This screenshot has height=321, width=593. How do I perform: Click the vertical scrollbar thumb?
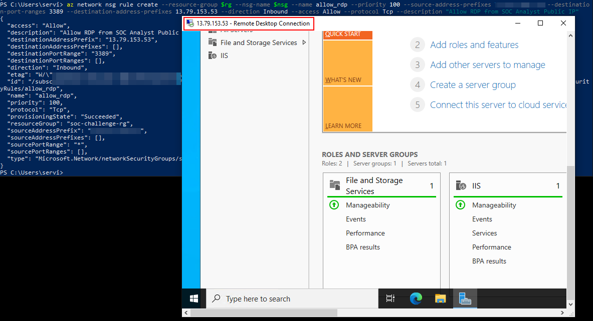(x=570, y=232)
